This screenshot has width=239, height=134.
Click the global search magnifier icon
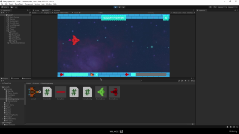pos(215,7)
